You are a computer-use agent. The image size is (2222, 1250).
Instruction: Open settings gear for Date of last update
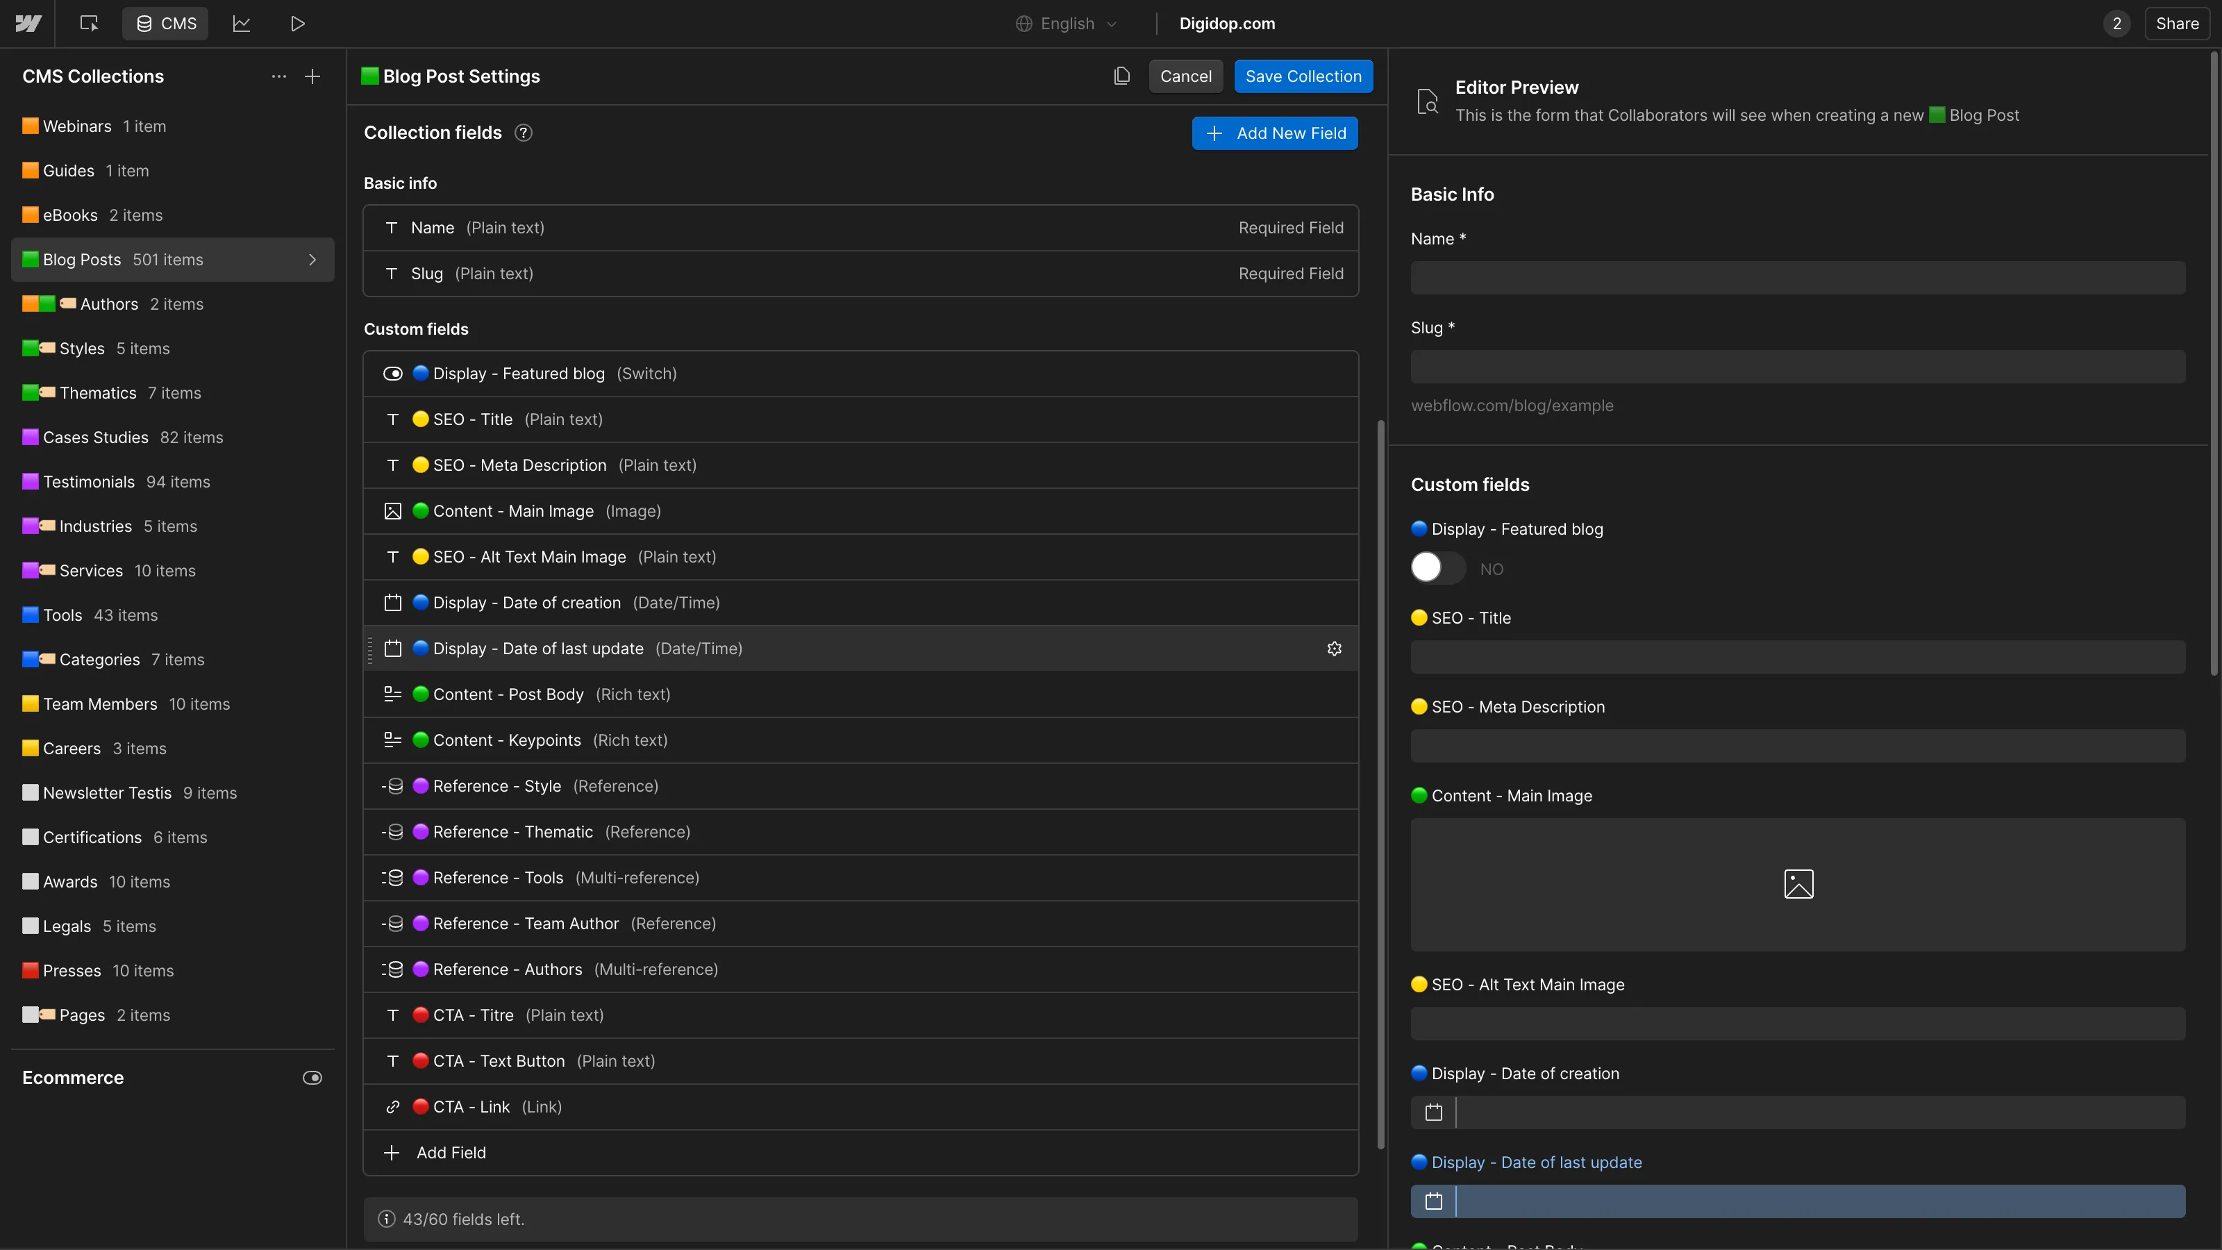pyautogui.click(x=1335, y=649)
